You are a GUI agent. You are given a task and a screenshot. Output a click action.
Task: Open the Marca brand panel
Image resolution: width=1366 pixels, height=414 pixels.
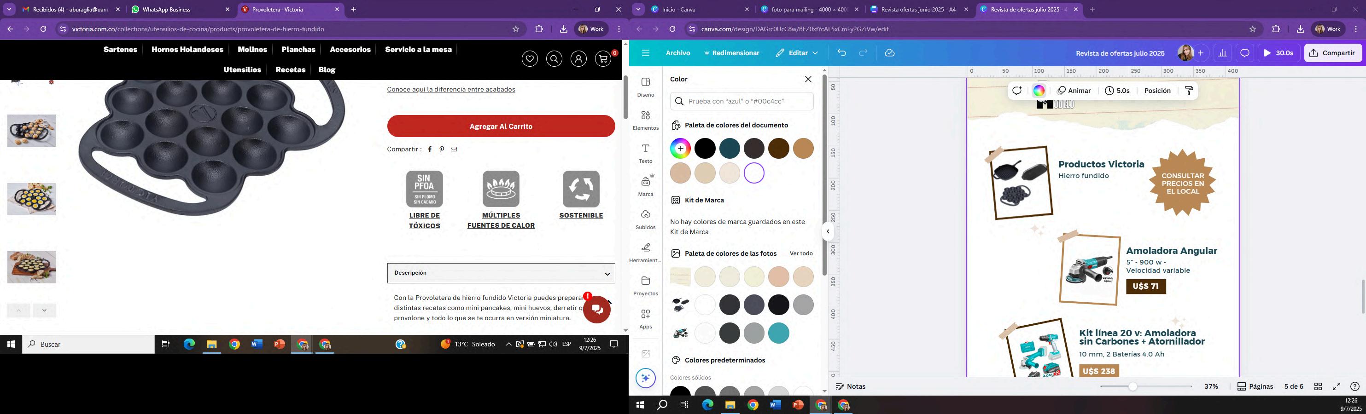pos(645,186)
